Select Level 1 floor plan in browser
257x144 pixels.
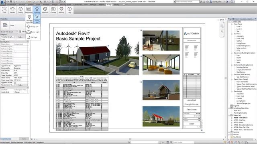[x=239, y=26]
